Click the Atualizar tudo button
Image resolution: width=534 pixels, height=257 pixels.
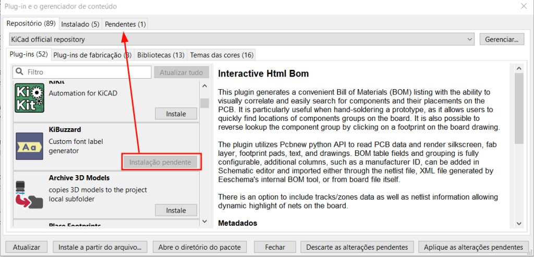[181, 72]
